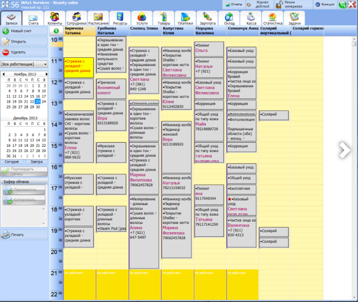Open the Товары section

pos(164,18)
